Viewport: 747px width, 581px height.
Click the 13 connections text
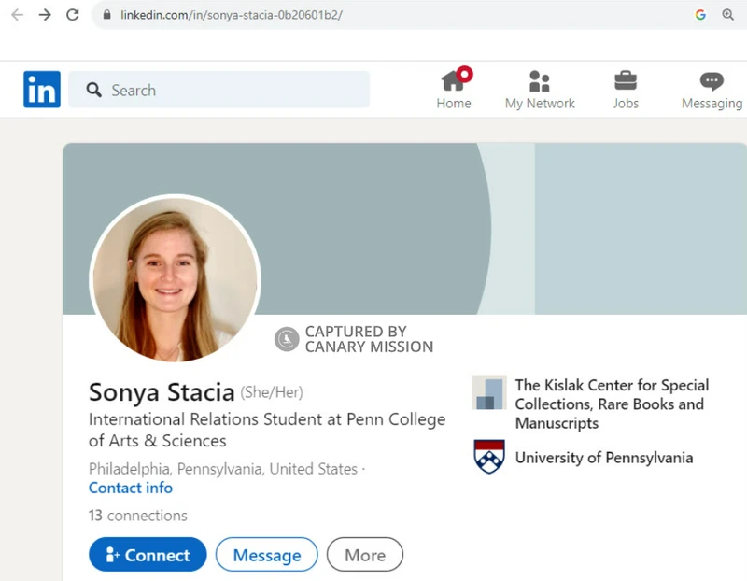(x=137, y=516)
